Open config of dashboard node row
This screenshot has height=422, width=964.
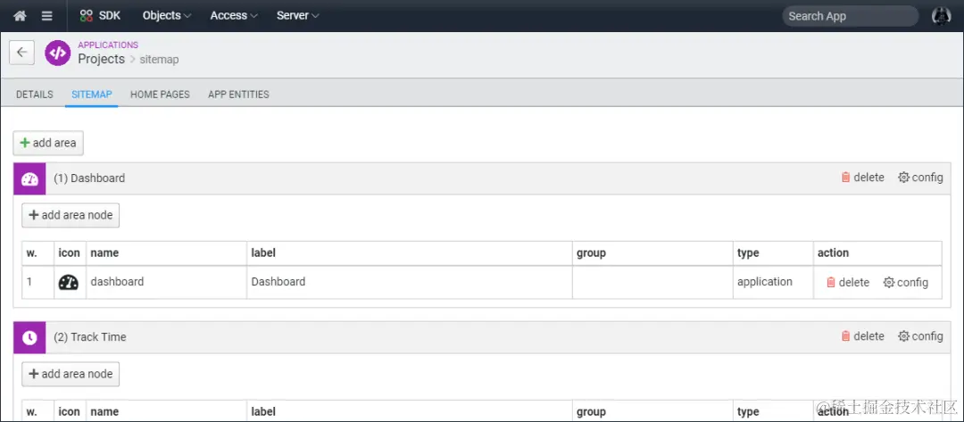click(906, 283)
